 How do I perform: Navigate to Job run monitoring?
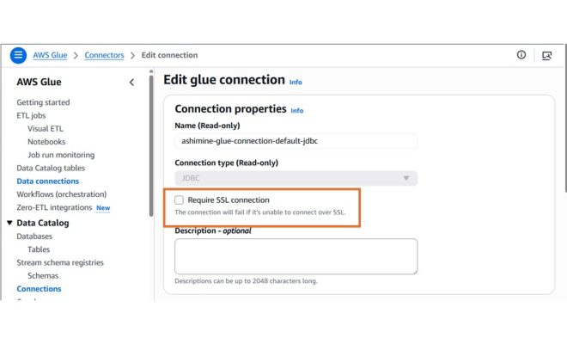pyautogui.click(x=61, y=155)
